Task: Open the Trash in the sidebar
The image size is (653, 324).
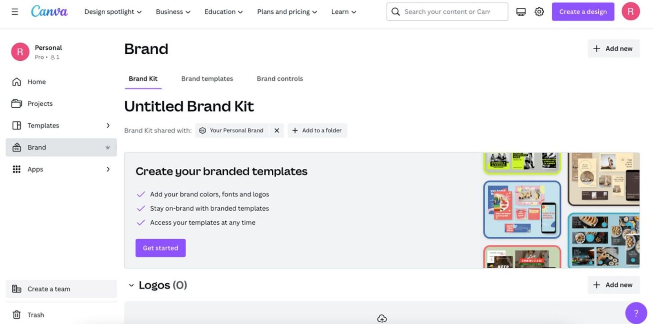Action: pyautogui.click(x=36, y=315)
